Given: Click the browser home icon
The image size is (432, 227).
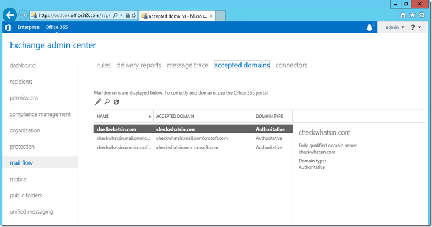Looking at the screenshot, I should click(403, 15).
